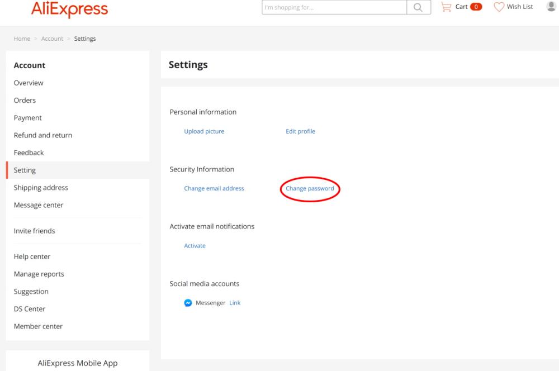559x371 pixels.
Task: Open Manage reports
Action: [x=39, y=274]
